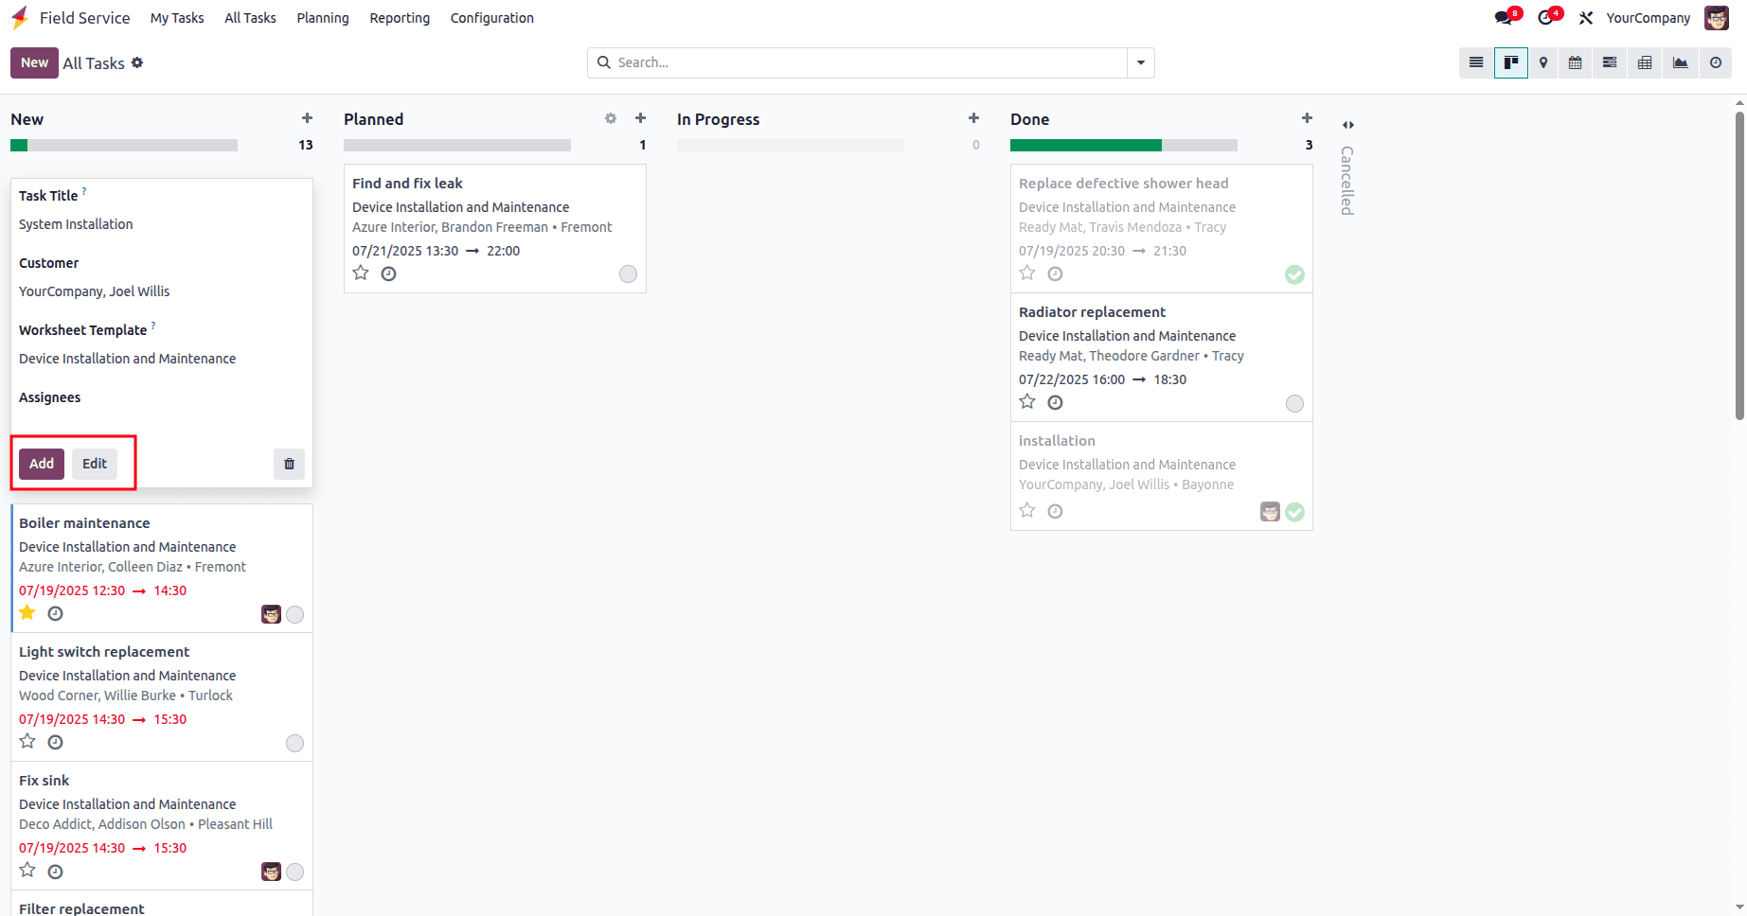The width and height of the screenshot is (1747, 916).
Task: Add a task in the New column
Action: [307, 118]
